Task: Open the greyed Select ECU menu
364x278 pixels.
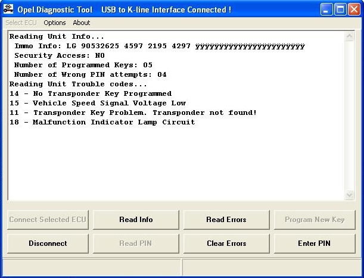Action: click(x=21, y=23)
